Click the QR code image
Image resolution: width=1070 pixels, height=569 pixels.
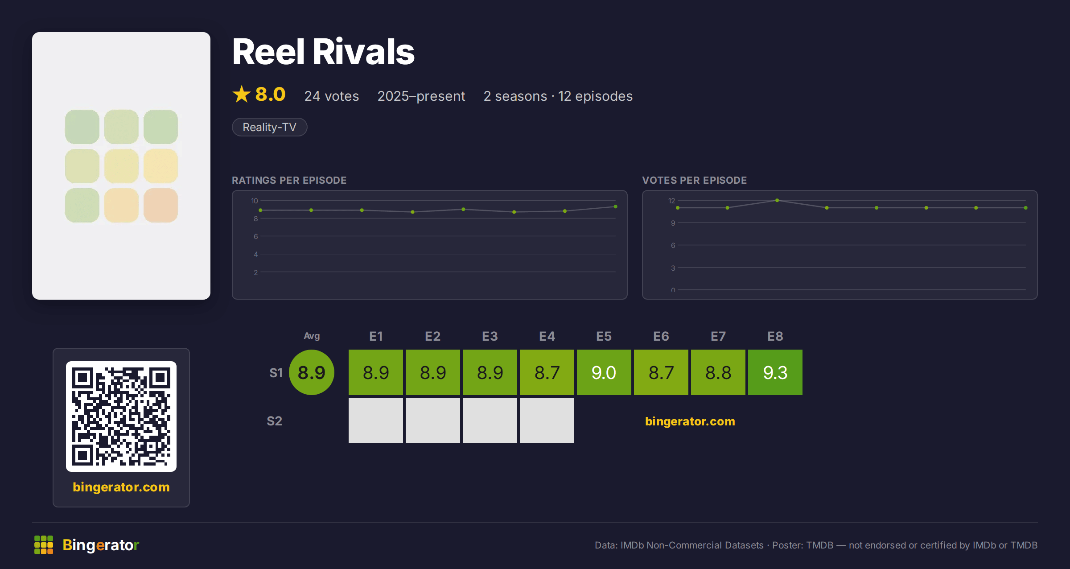(x=121, y=416)
